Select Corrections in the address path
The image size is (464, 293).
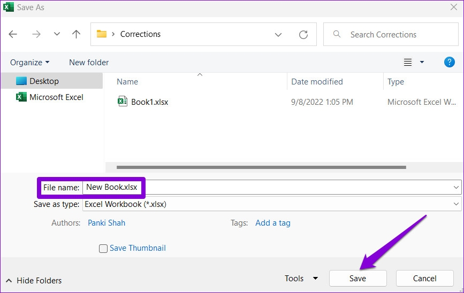(140, 34)
